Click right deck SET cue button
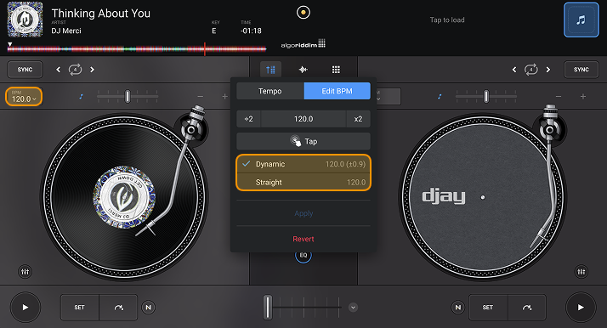Viewport: 607px width, 328px height. click(488, 308)
